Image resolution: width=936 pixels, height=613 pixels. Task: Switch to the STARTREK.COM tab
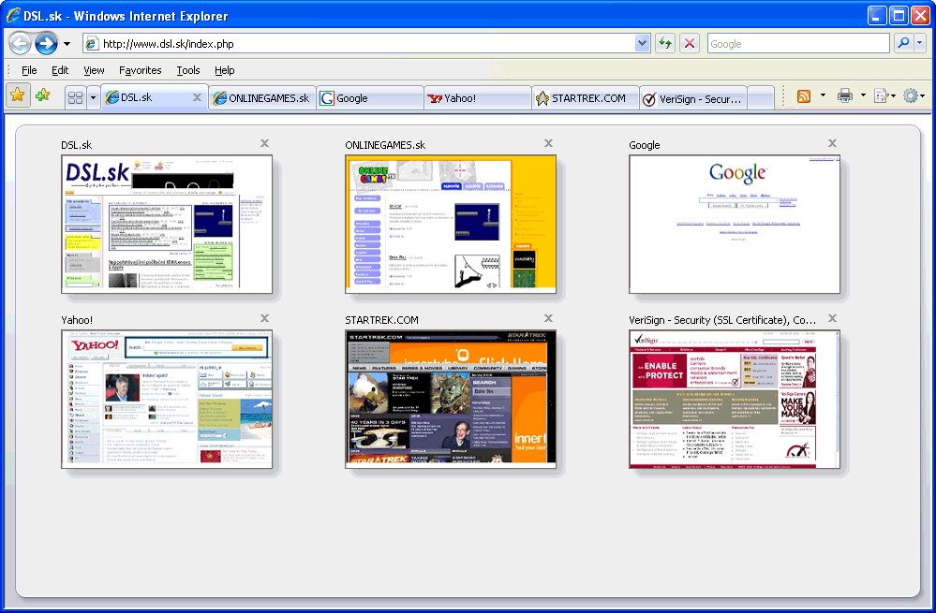point(586,98)
